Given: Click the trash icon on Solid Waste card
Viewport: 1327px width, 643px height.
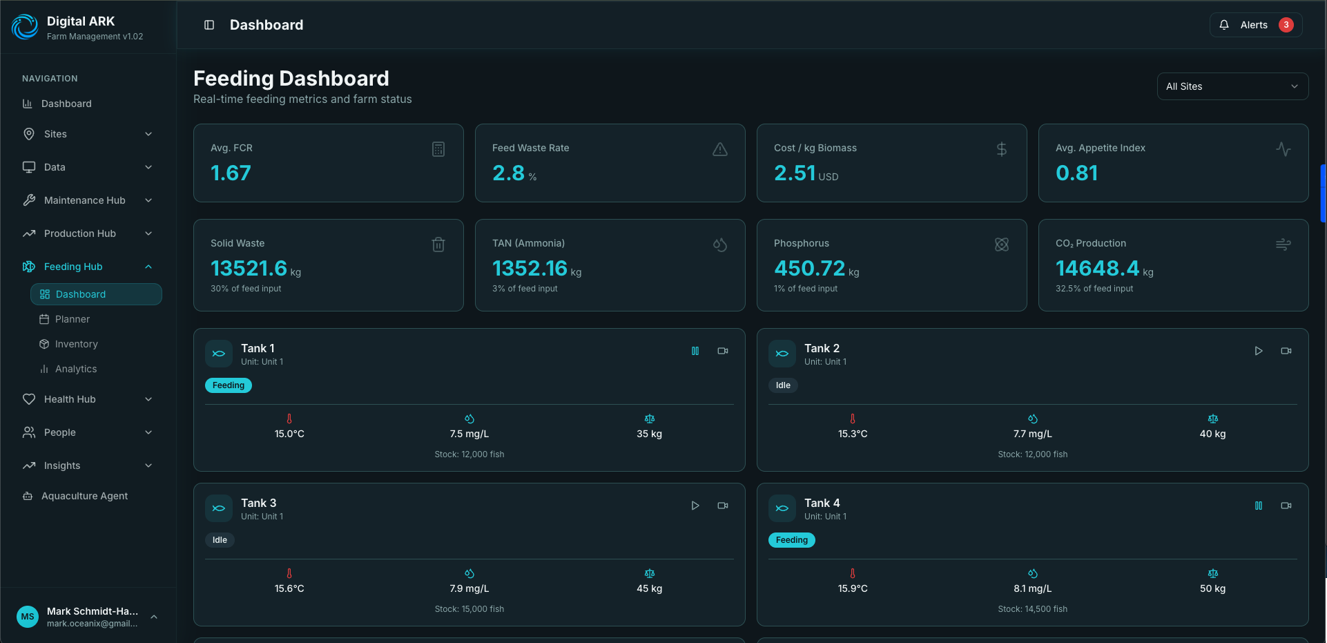Looking at the screenshot, I should pyautogui.click(x=438, y=244).
